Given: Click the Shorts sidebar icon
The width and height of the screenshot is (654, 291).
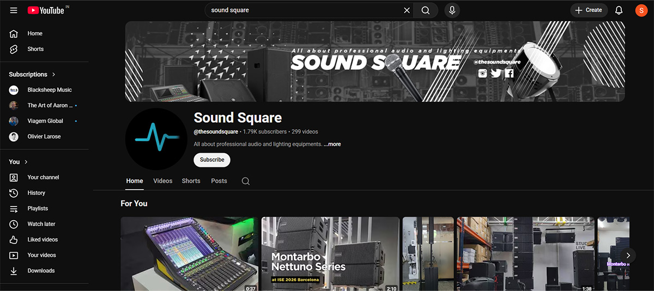Looking at the screenshot, I should click(14, 49).
